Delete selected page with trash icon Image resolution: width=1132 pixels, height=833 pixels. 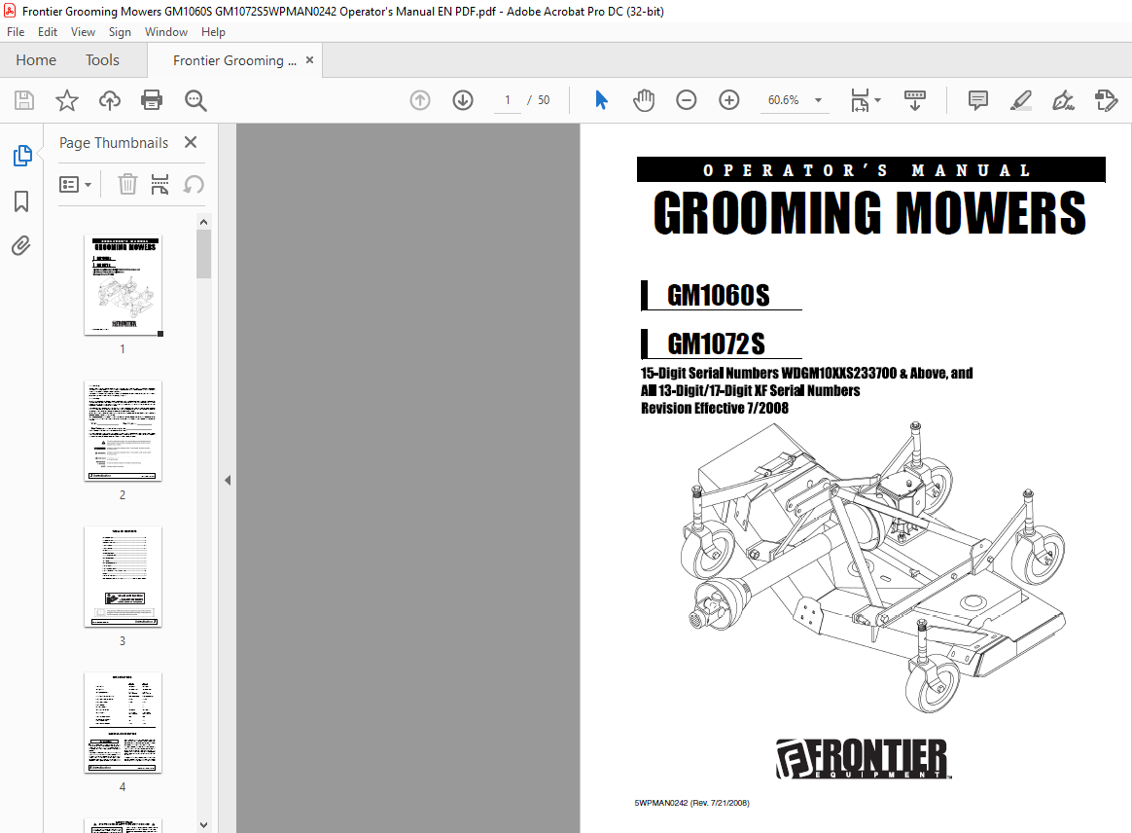coord(127,184)
